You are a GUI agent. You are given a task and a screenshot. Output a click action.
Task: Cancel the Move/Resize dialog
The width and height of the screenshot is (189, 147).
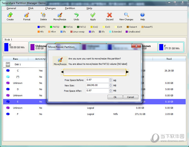pyautogui.click(x=130, y=97)
